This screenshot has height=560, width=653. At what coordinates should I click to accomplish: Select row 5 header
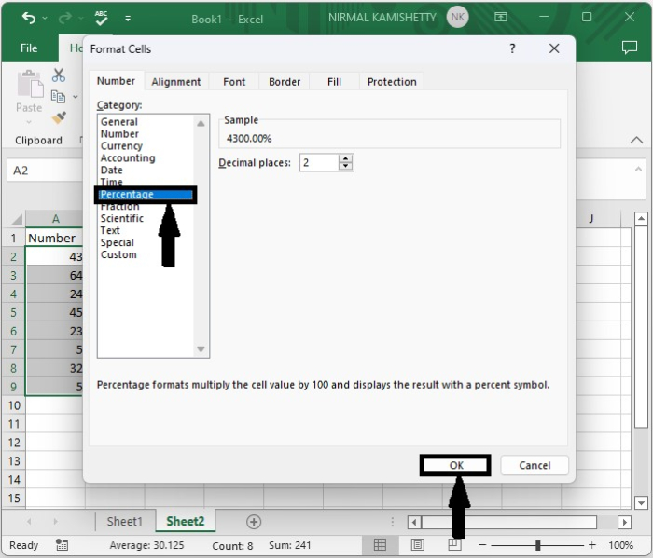point(13,312)
